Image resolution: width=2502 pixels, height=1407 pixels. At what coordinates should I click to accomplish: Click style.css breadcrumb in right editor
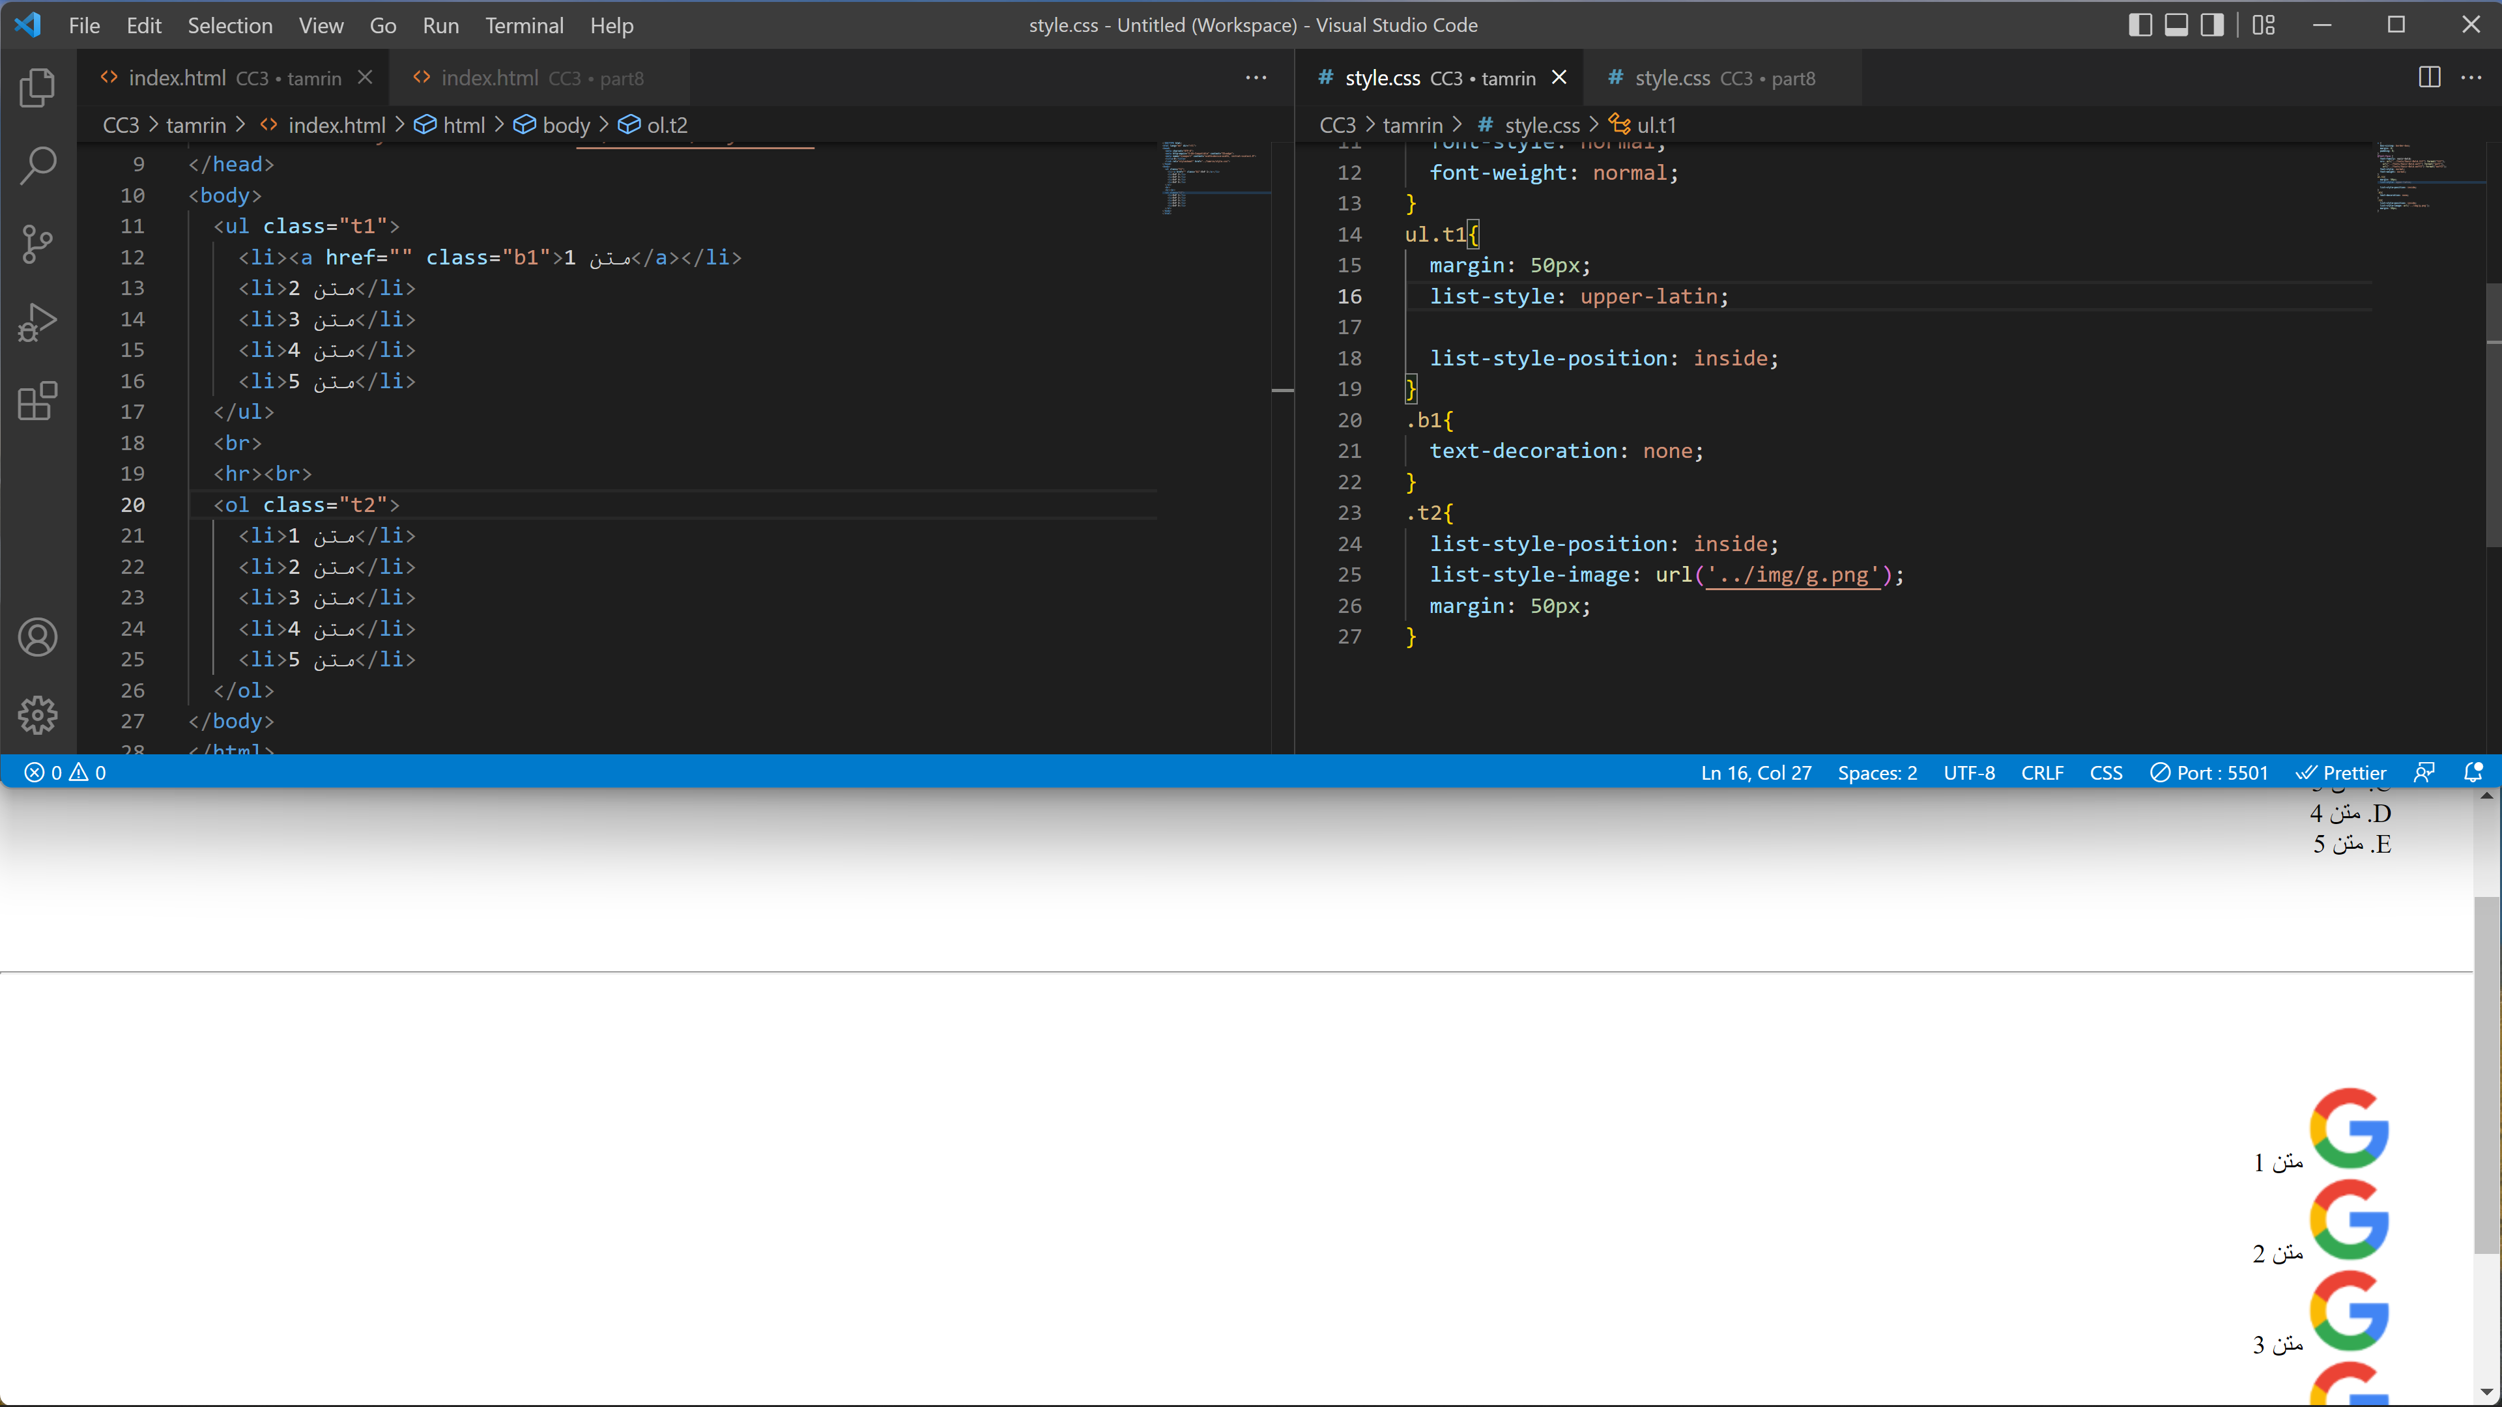[1529, 125]
